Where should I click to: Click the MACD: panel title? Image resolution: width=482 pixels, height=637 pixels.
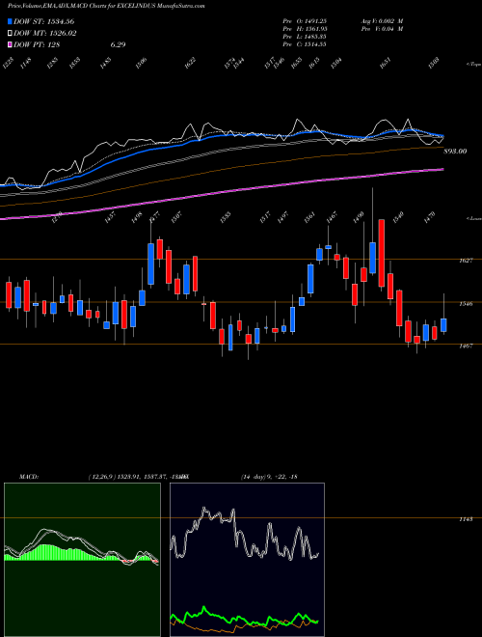pyautogui.click(x=28, y=476)
